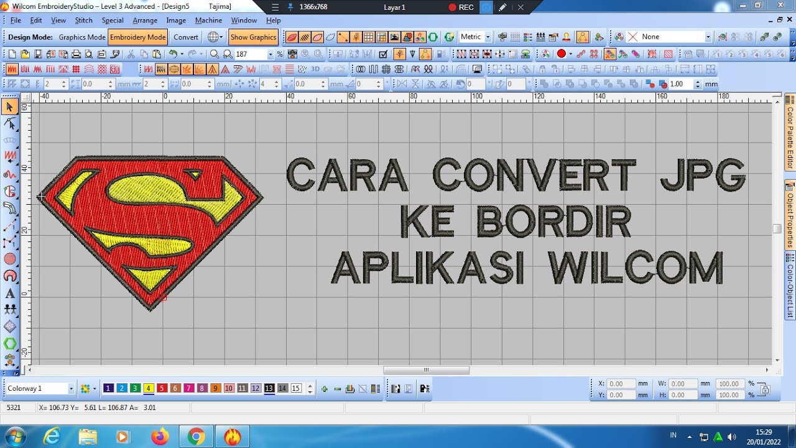Viewport: 796px width, 448px height.
Task: Select the Lettering 'A' tool
Action: pyautogui.click(x=9, y=292)
